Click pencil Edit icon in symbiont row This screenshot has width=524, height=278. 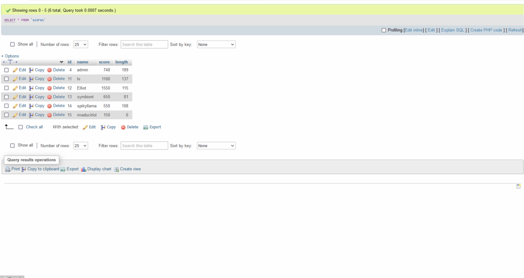pos(15,97)
